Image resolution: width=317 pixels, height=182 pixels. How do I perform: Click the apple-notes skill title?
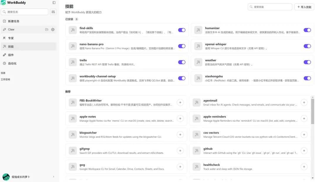coord(87,117)
